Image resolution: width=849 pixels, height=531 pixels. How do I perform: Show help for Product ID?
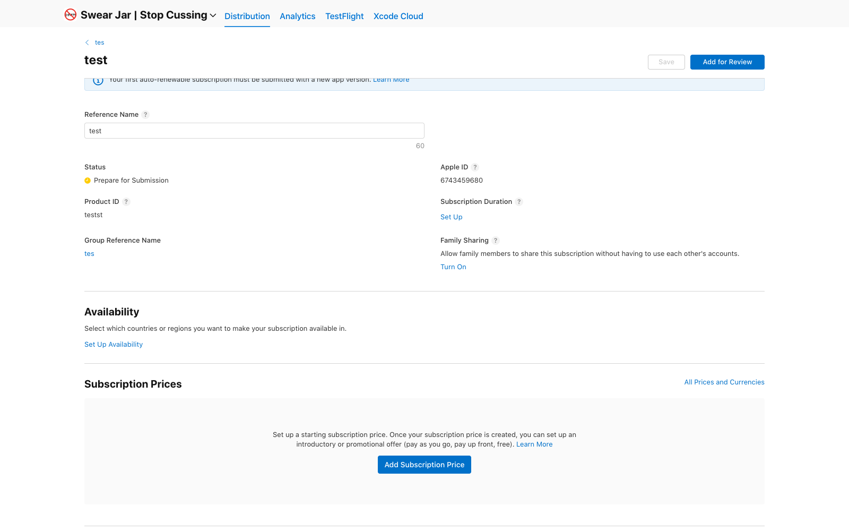pos(126,202)
